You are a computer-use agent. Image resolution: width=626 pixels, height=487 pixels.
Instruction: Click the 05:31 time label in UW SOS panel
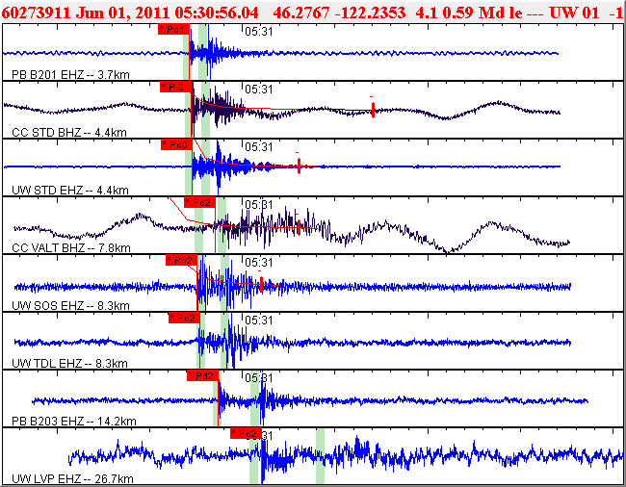[259, 263]
